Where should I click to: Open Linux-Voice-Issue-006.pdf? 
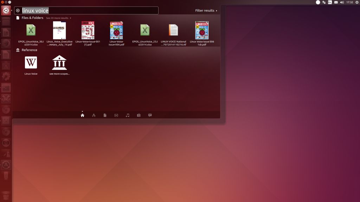point(116,34)
